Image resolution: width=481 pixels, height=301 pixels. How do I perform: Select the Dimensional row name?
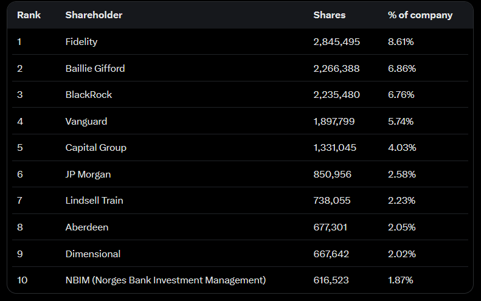(93, 254)
